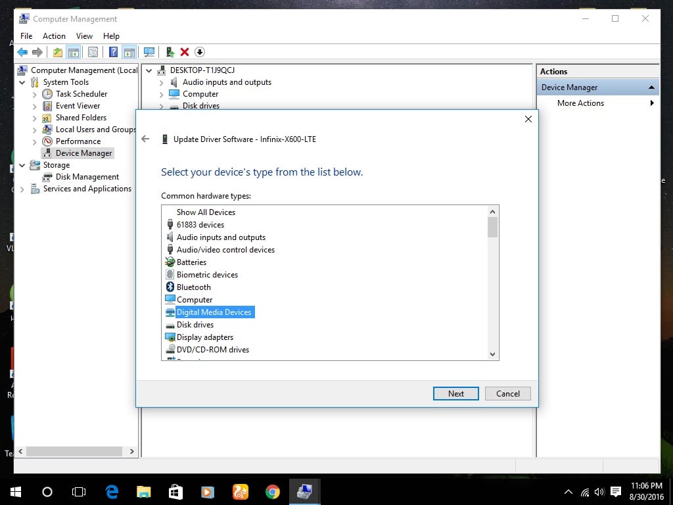Open the volume control in system tray
673x505 pixels.
point(599,492)
